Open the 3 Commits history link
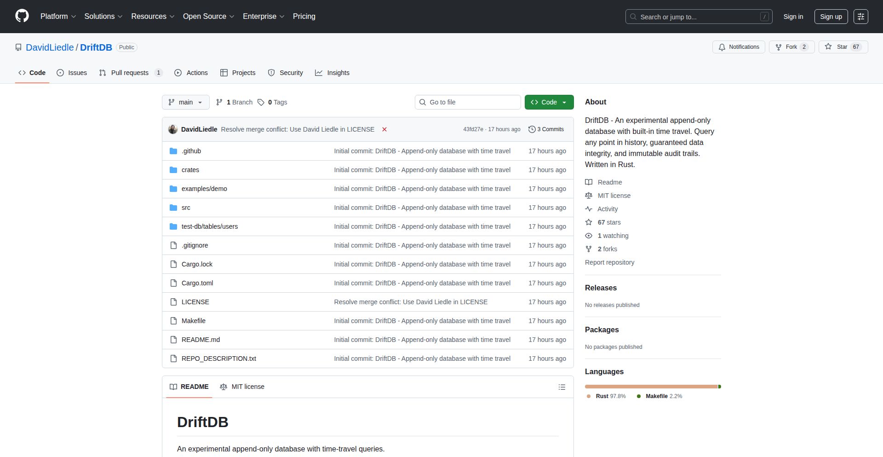 coord(546,129)
